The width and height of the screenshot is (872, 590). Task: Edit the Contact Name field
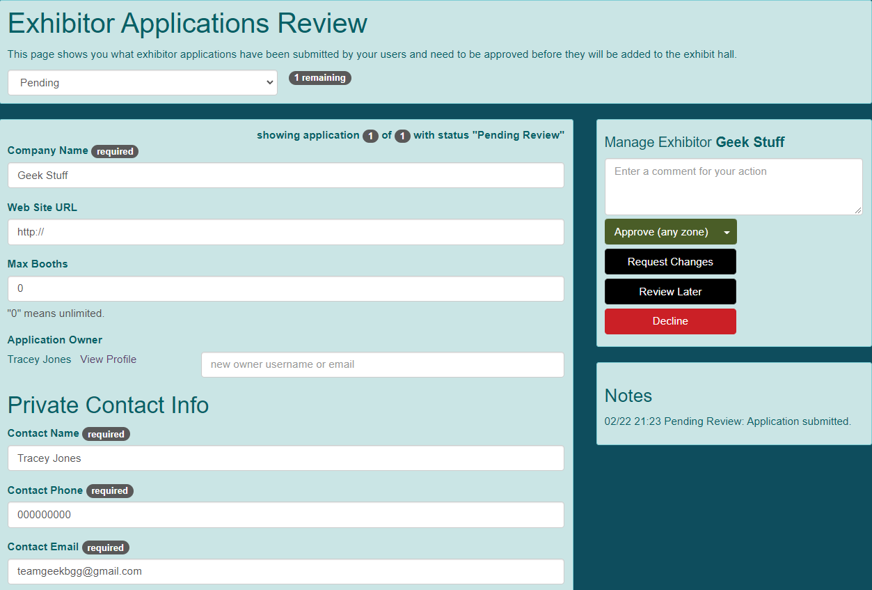[286, 458]
